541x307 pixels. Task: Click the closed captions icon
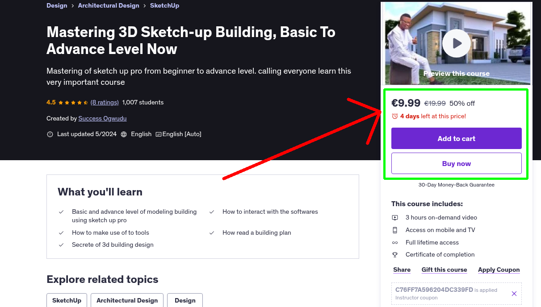point(159,134)
